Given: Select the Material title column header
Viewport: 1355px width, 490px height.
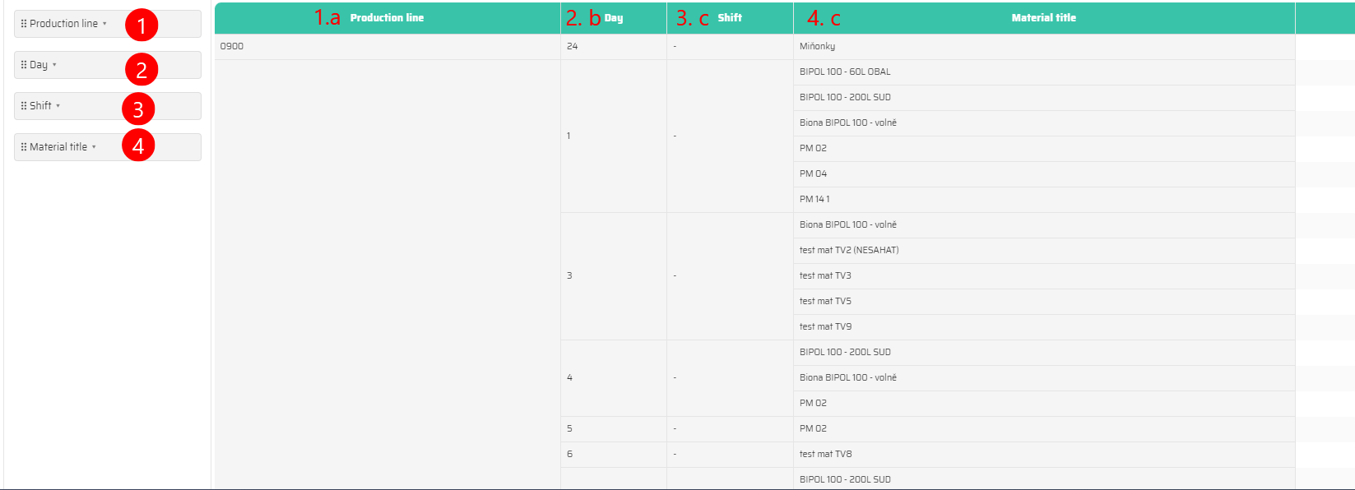Looking at the screenshot, I should tap(1043, 18).
